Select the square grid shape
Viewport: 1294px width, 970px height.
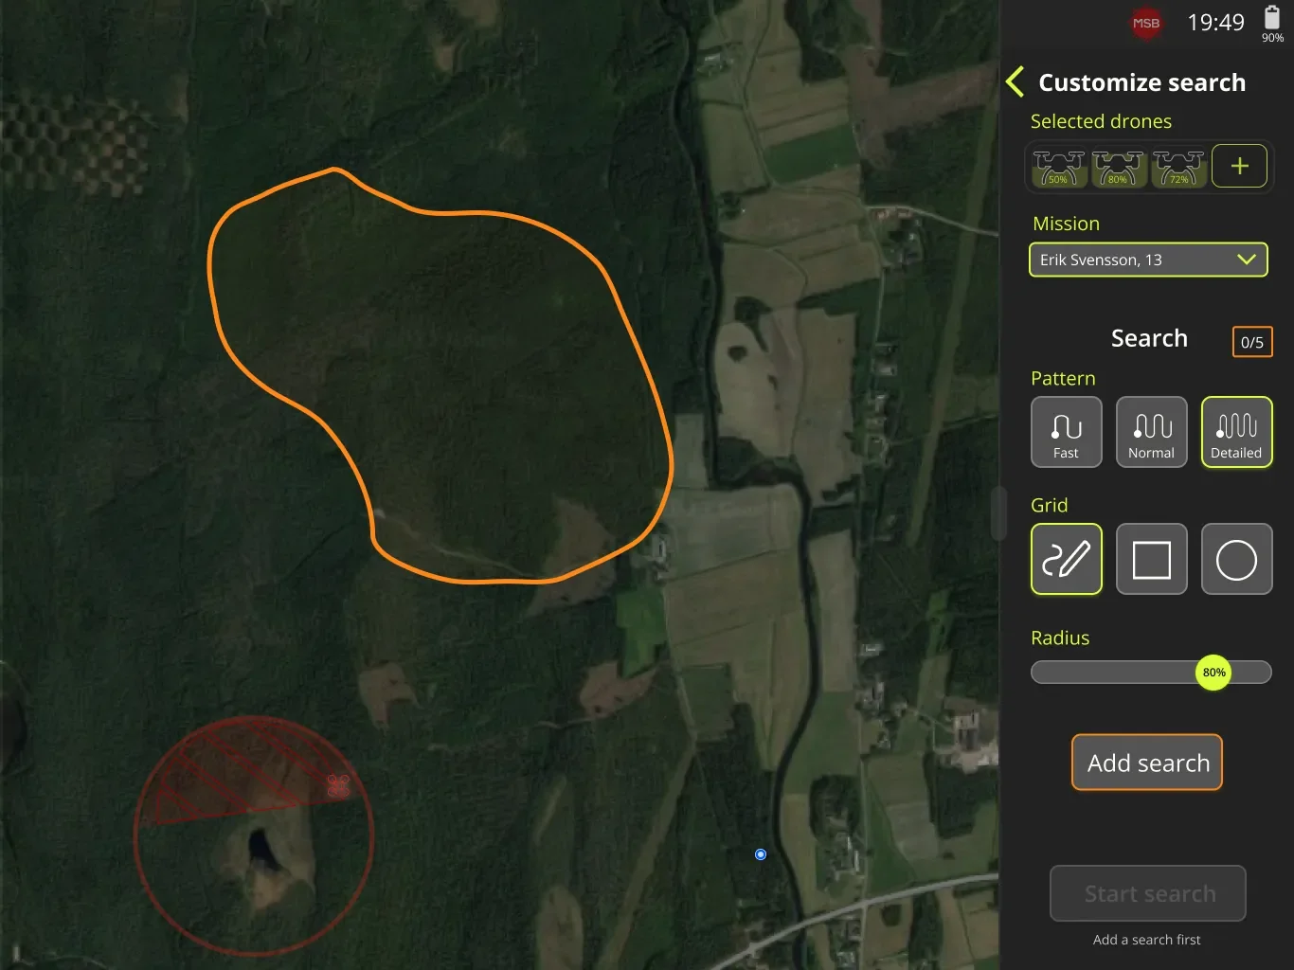pyautogui.click(x=1152, y=559)
